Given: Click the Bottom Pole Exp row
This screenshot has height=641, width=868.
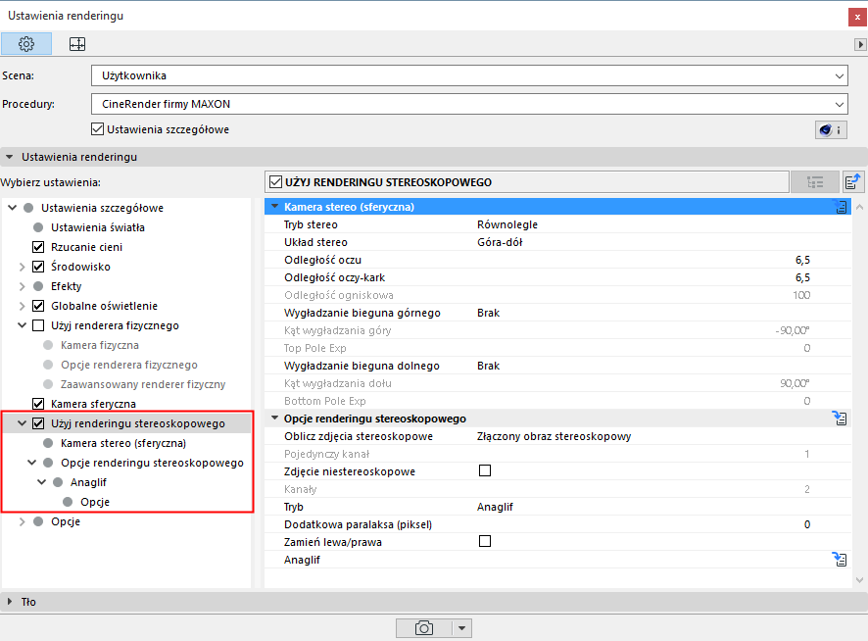Looking at the screenshot, I should pos(558,401).
